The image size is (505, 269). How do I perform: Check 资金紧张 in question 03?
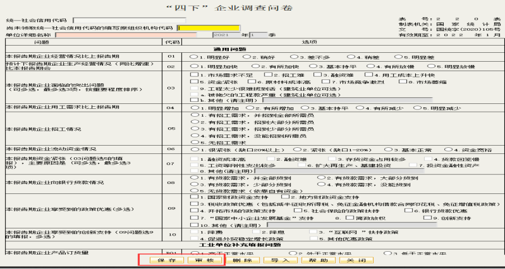pyautogui.click(x=194, y=82)
